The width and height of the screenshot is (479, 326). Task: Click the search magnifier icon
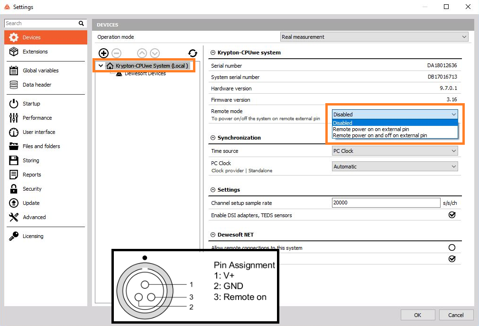coord(81,23)
